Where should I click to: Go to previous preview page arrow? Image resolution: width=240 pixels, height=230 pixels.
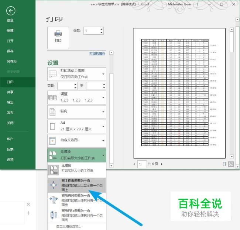134,164
